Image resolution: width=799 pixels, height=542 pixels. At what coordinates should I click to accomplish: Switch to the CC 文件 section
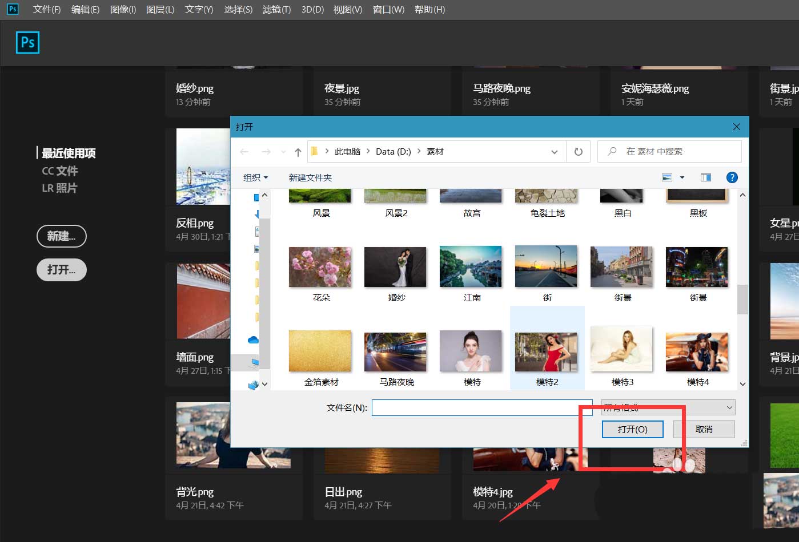[x=60, y=171]
